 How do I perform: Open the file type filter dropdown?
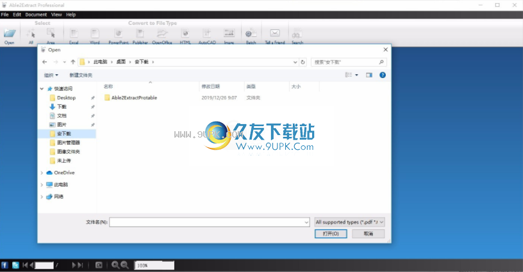(x=349, y=222)
